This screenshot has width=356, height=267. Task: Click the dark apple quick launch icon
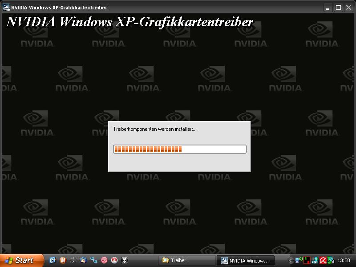click(73, 260)
